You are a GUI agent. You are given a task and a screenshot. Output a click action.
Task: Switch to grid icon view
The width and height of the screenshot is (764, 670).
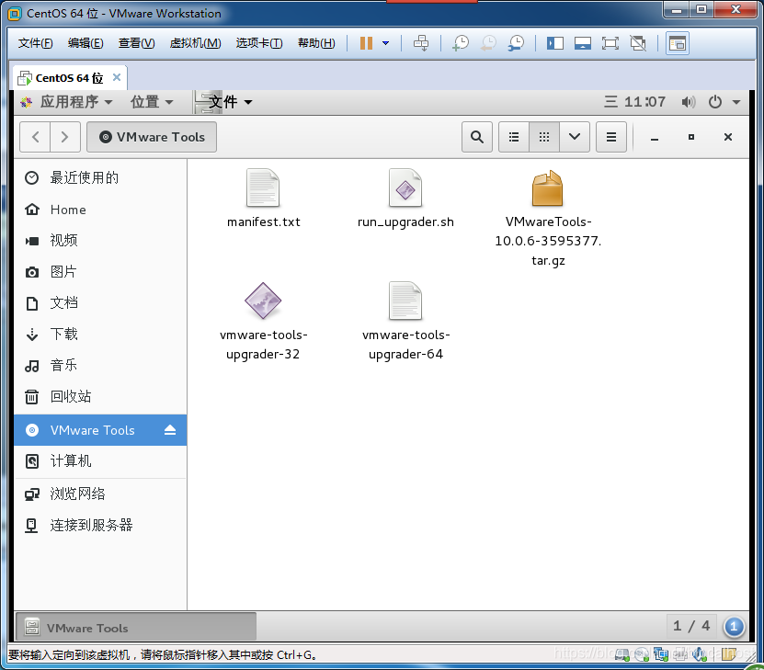544,137
